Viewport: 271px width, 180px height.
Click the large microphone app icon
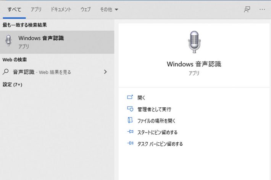tap(194, 42)
